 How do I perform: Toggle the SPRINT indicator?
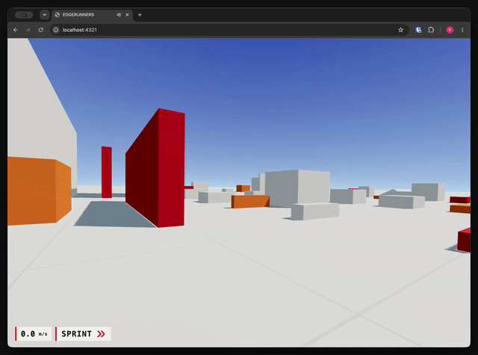point(83,334)
